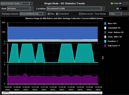The width and height of the screenshot is (129, 95).
Task: Click the scrollbar right arrow below charts
Action: (101, 93)
